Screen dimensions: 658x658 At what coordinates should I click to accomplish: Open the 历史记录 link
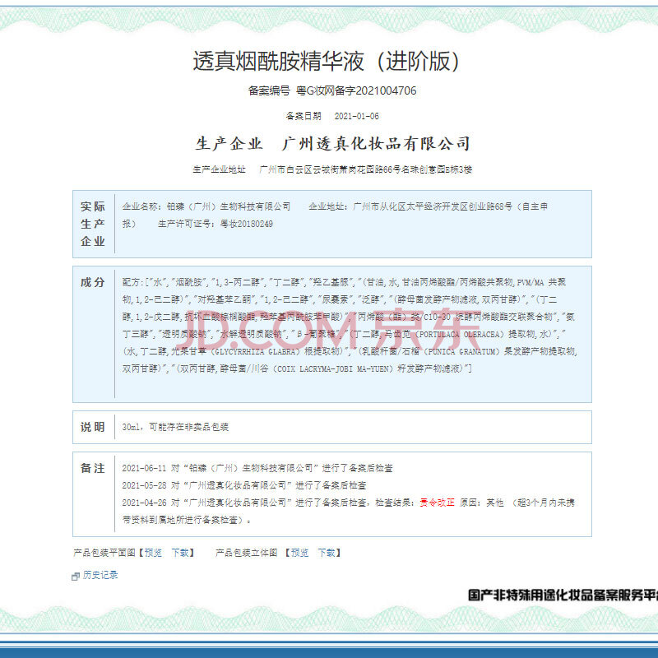100,575
